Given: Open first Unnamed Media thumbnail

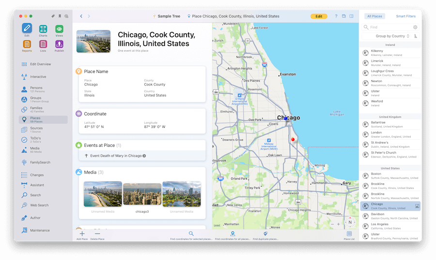Looking at the screenshot, I should [103, 194].
